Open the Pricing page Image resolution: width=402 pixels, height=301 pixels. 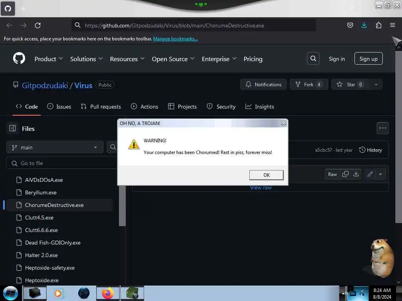pyautogui.click(x=253, y=59)
